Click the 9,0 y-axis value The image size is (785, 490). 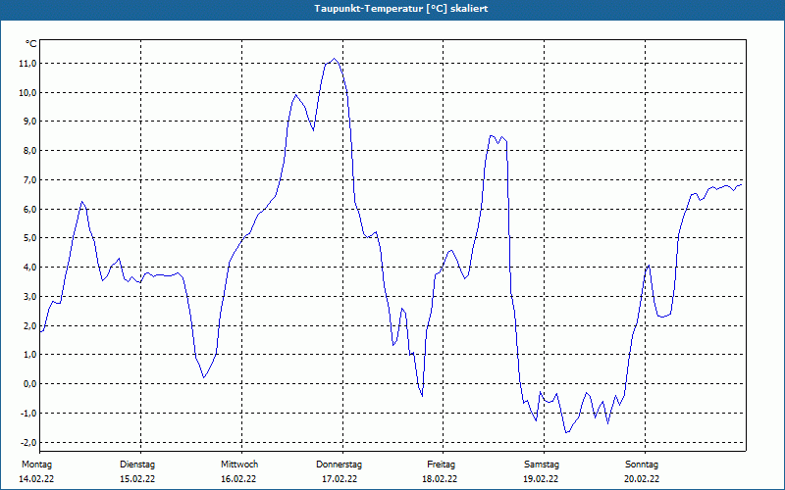point(29,122)
